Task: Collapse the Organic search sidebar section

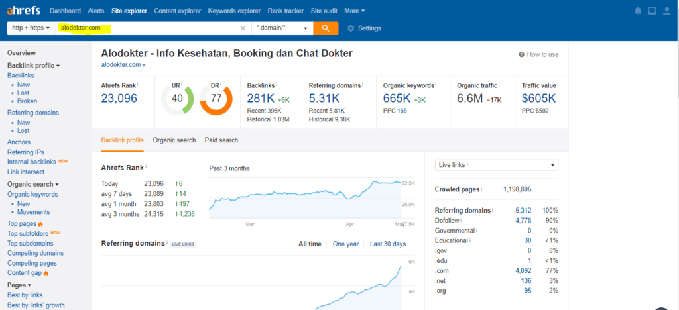Action: pyautogui.click(x=33, y=184)
